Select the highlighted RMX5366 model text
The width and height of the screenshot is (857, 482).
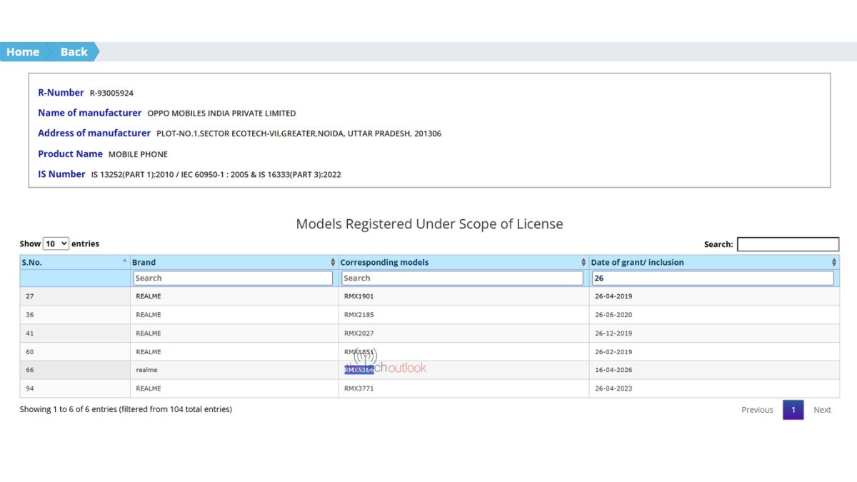[359, 370]
